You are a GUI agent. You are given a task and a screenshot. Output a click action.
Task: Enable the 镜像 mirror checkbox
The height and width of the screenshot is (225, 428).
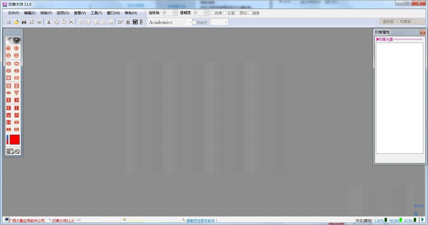(x=250, y=13)
